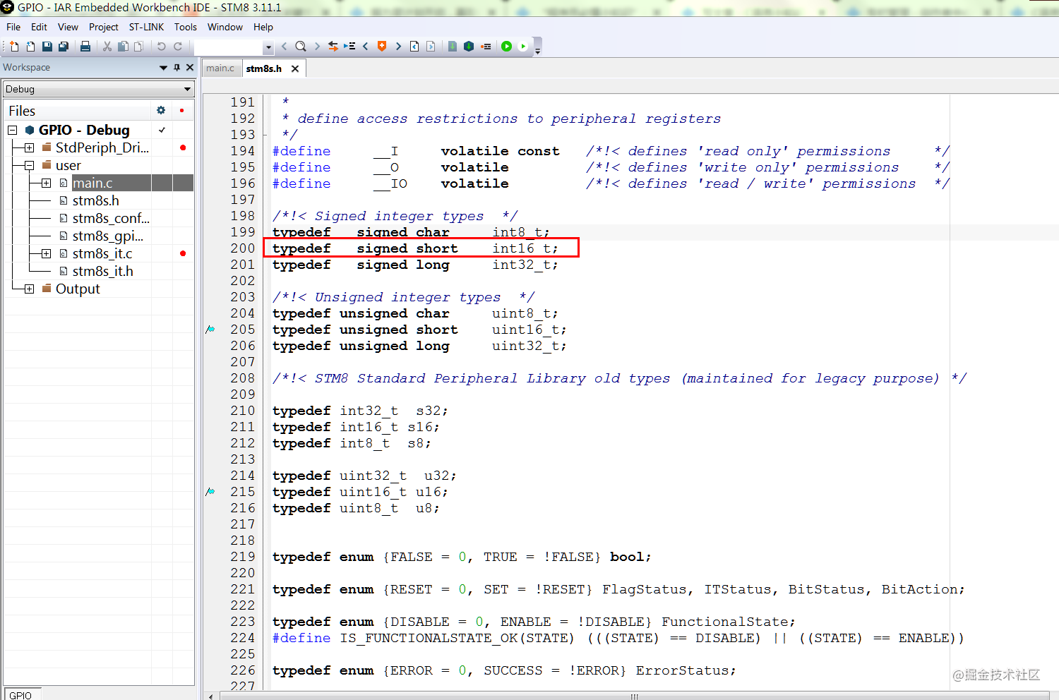Image resolution: width=1059 pixels, height=700 pixels.
Task: Expand the Output folder
Action: point(29,289)
